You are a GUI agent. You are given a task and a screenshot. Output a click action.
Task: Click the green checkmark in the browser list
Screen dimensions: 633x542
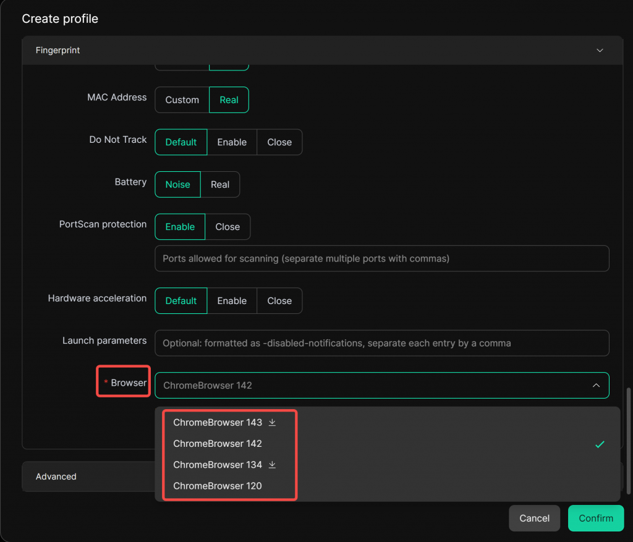pos(599,444)
